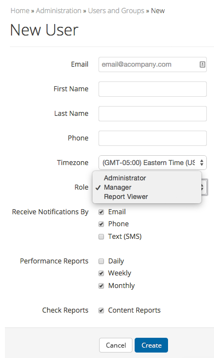Image resolution: width=214 pixels, height=358 pixels.
Task: Click into the Last Name field
Action: [153, 114]
